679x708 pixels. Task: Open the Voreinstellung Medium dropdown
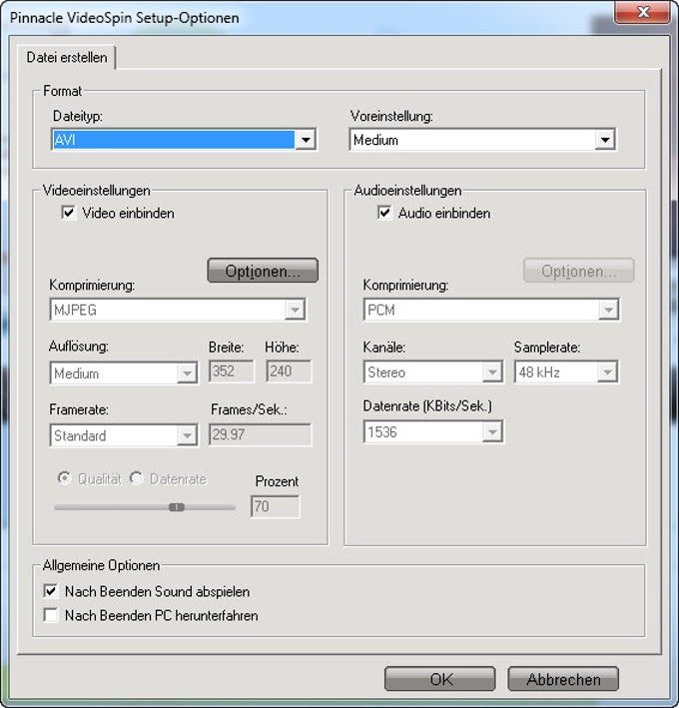click(482, 140)
